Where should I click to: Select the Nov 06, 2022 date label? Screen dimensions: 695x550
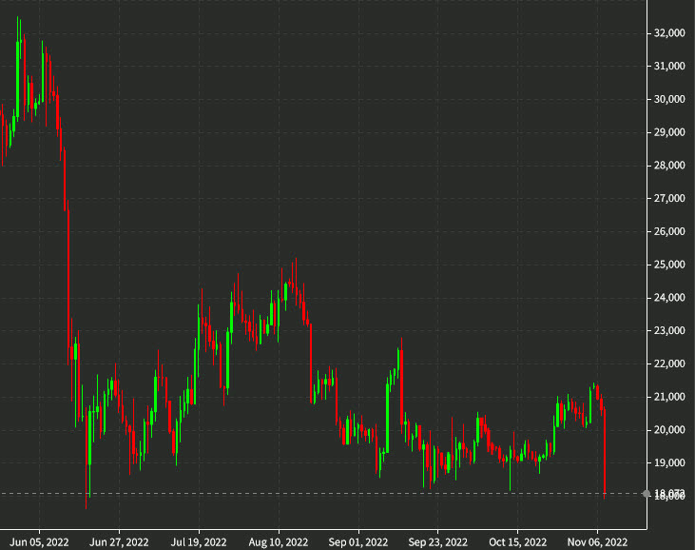[x=598, y=540]
